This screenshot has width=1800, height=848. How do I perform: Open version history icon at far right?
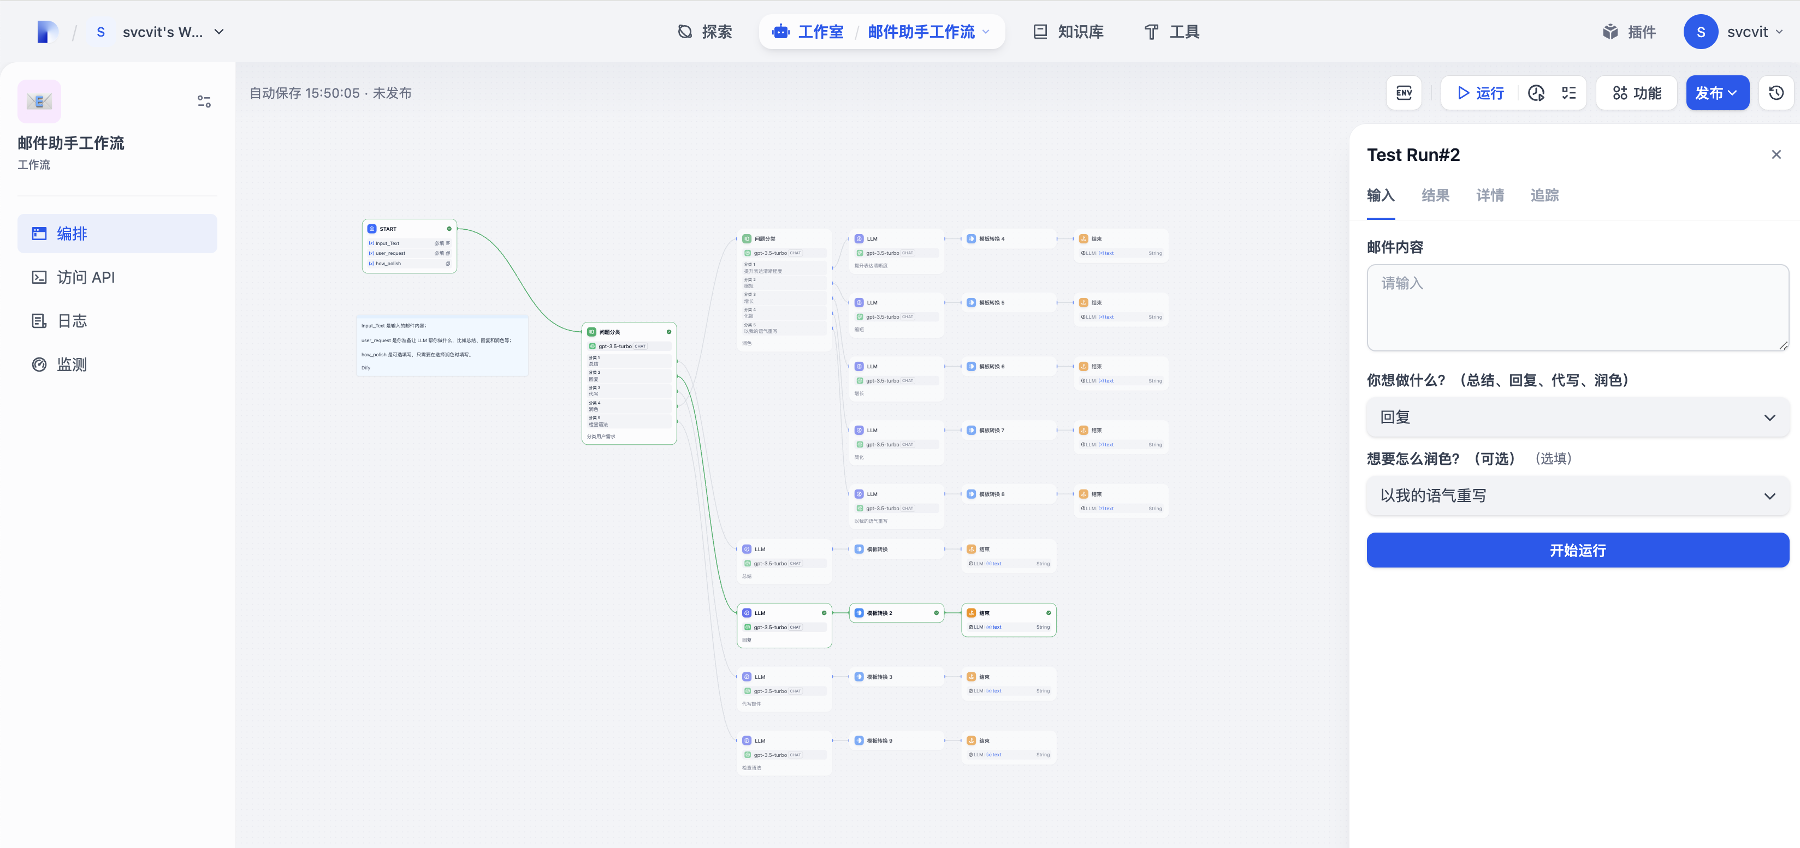click(x=1776, y=93)
